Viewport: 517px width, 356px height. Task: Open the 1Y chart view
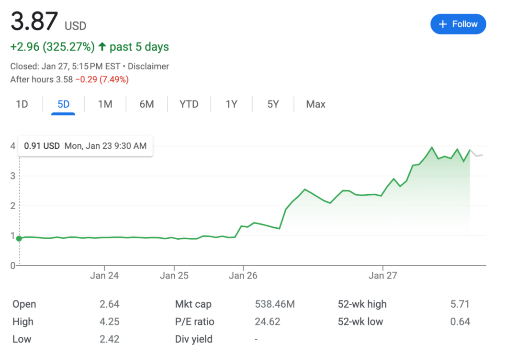(x=231, y=104)
